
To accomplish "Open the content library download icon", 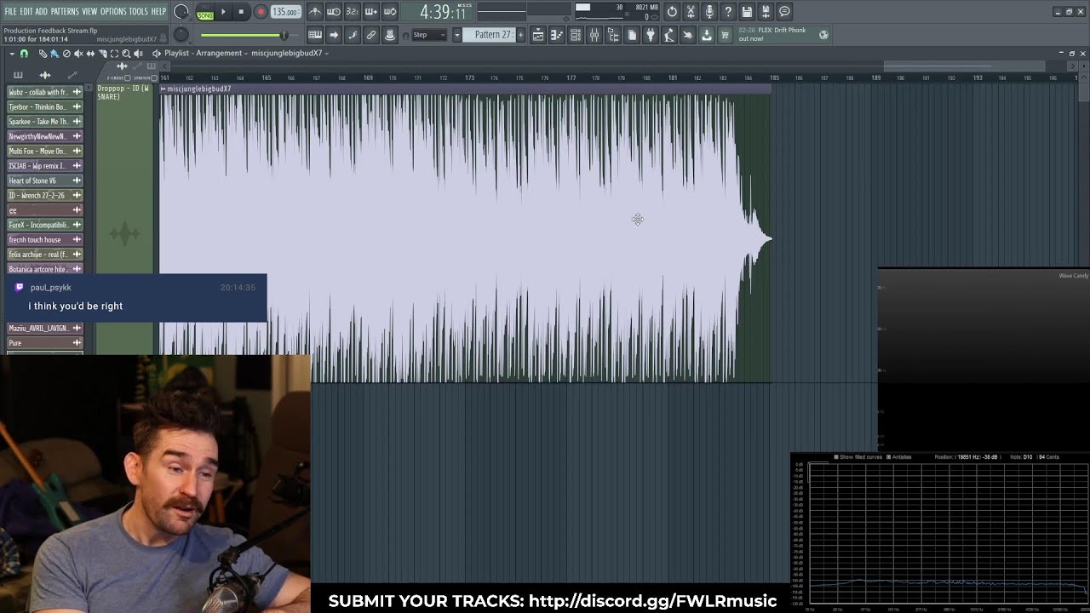I will click(x=707, y=35).
